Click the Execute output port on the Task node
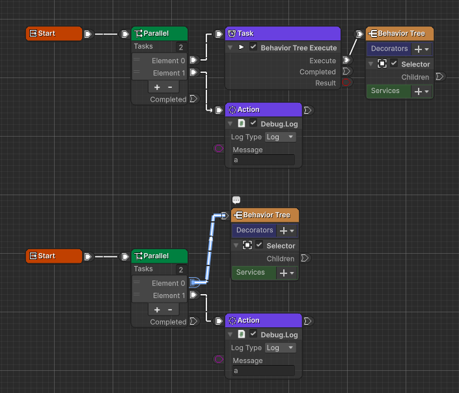459x393 pixels. click(x=346, y=61)
